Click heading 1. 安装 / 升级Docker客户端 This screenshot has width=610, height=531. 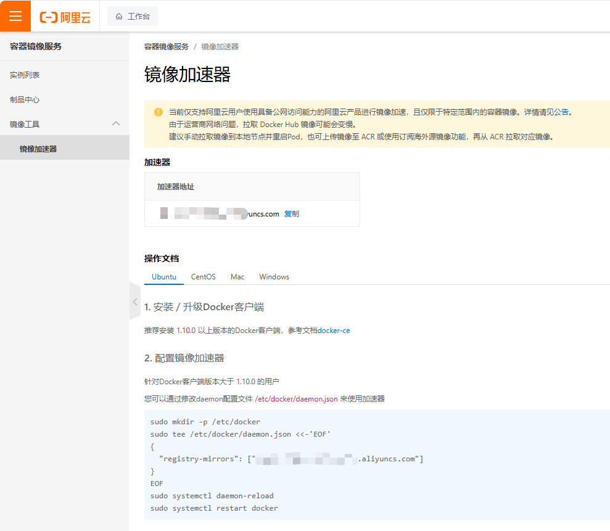click(x=204, y=307)
